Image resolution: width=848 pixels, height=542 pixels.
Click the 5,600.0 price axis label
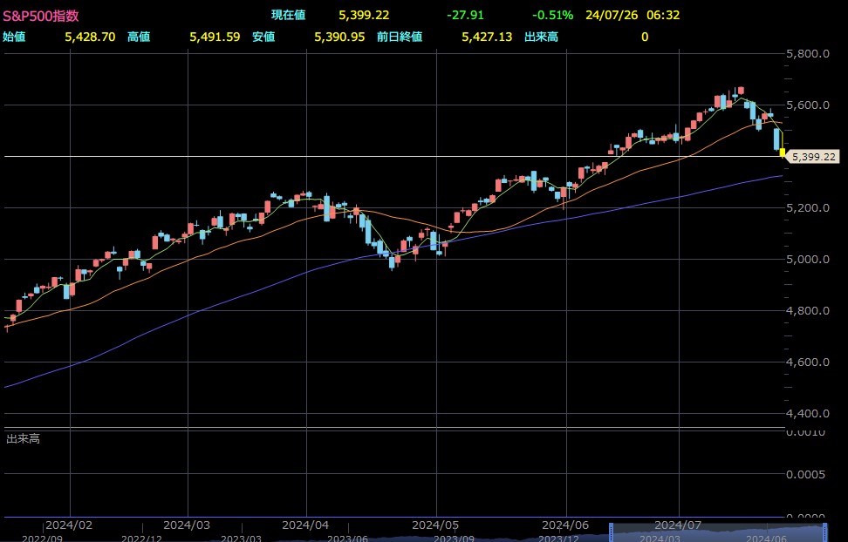click(x=808, y=105)
